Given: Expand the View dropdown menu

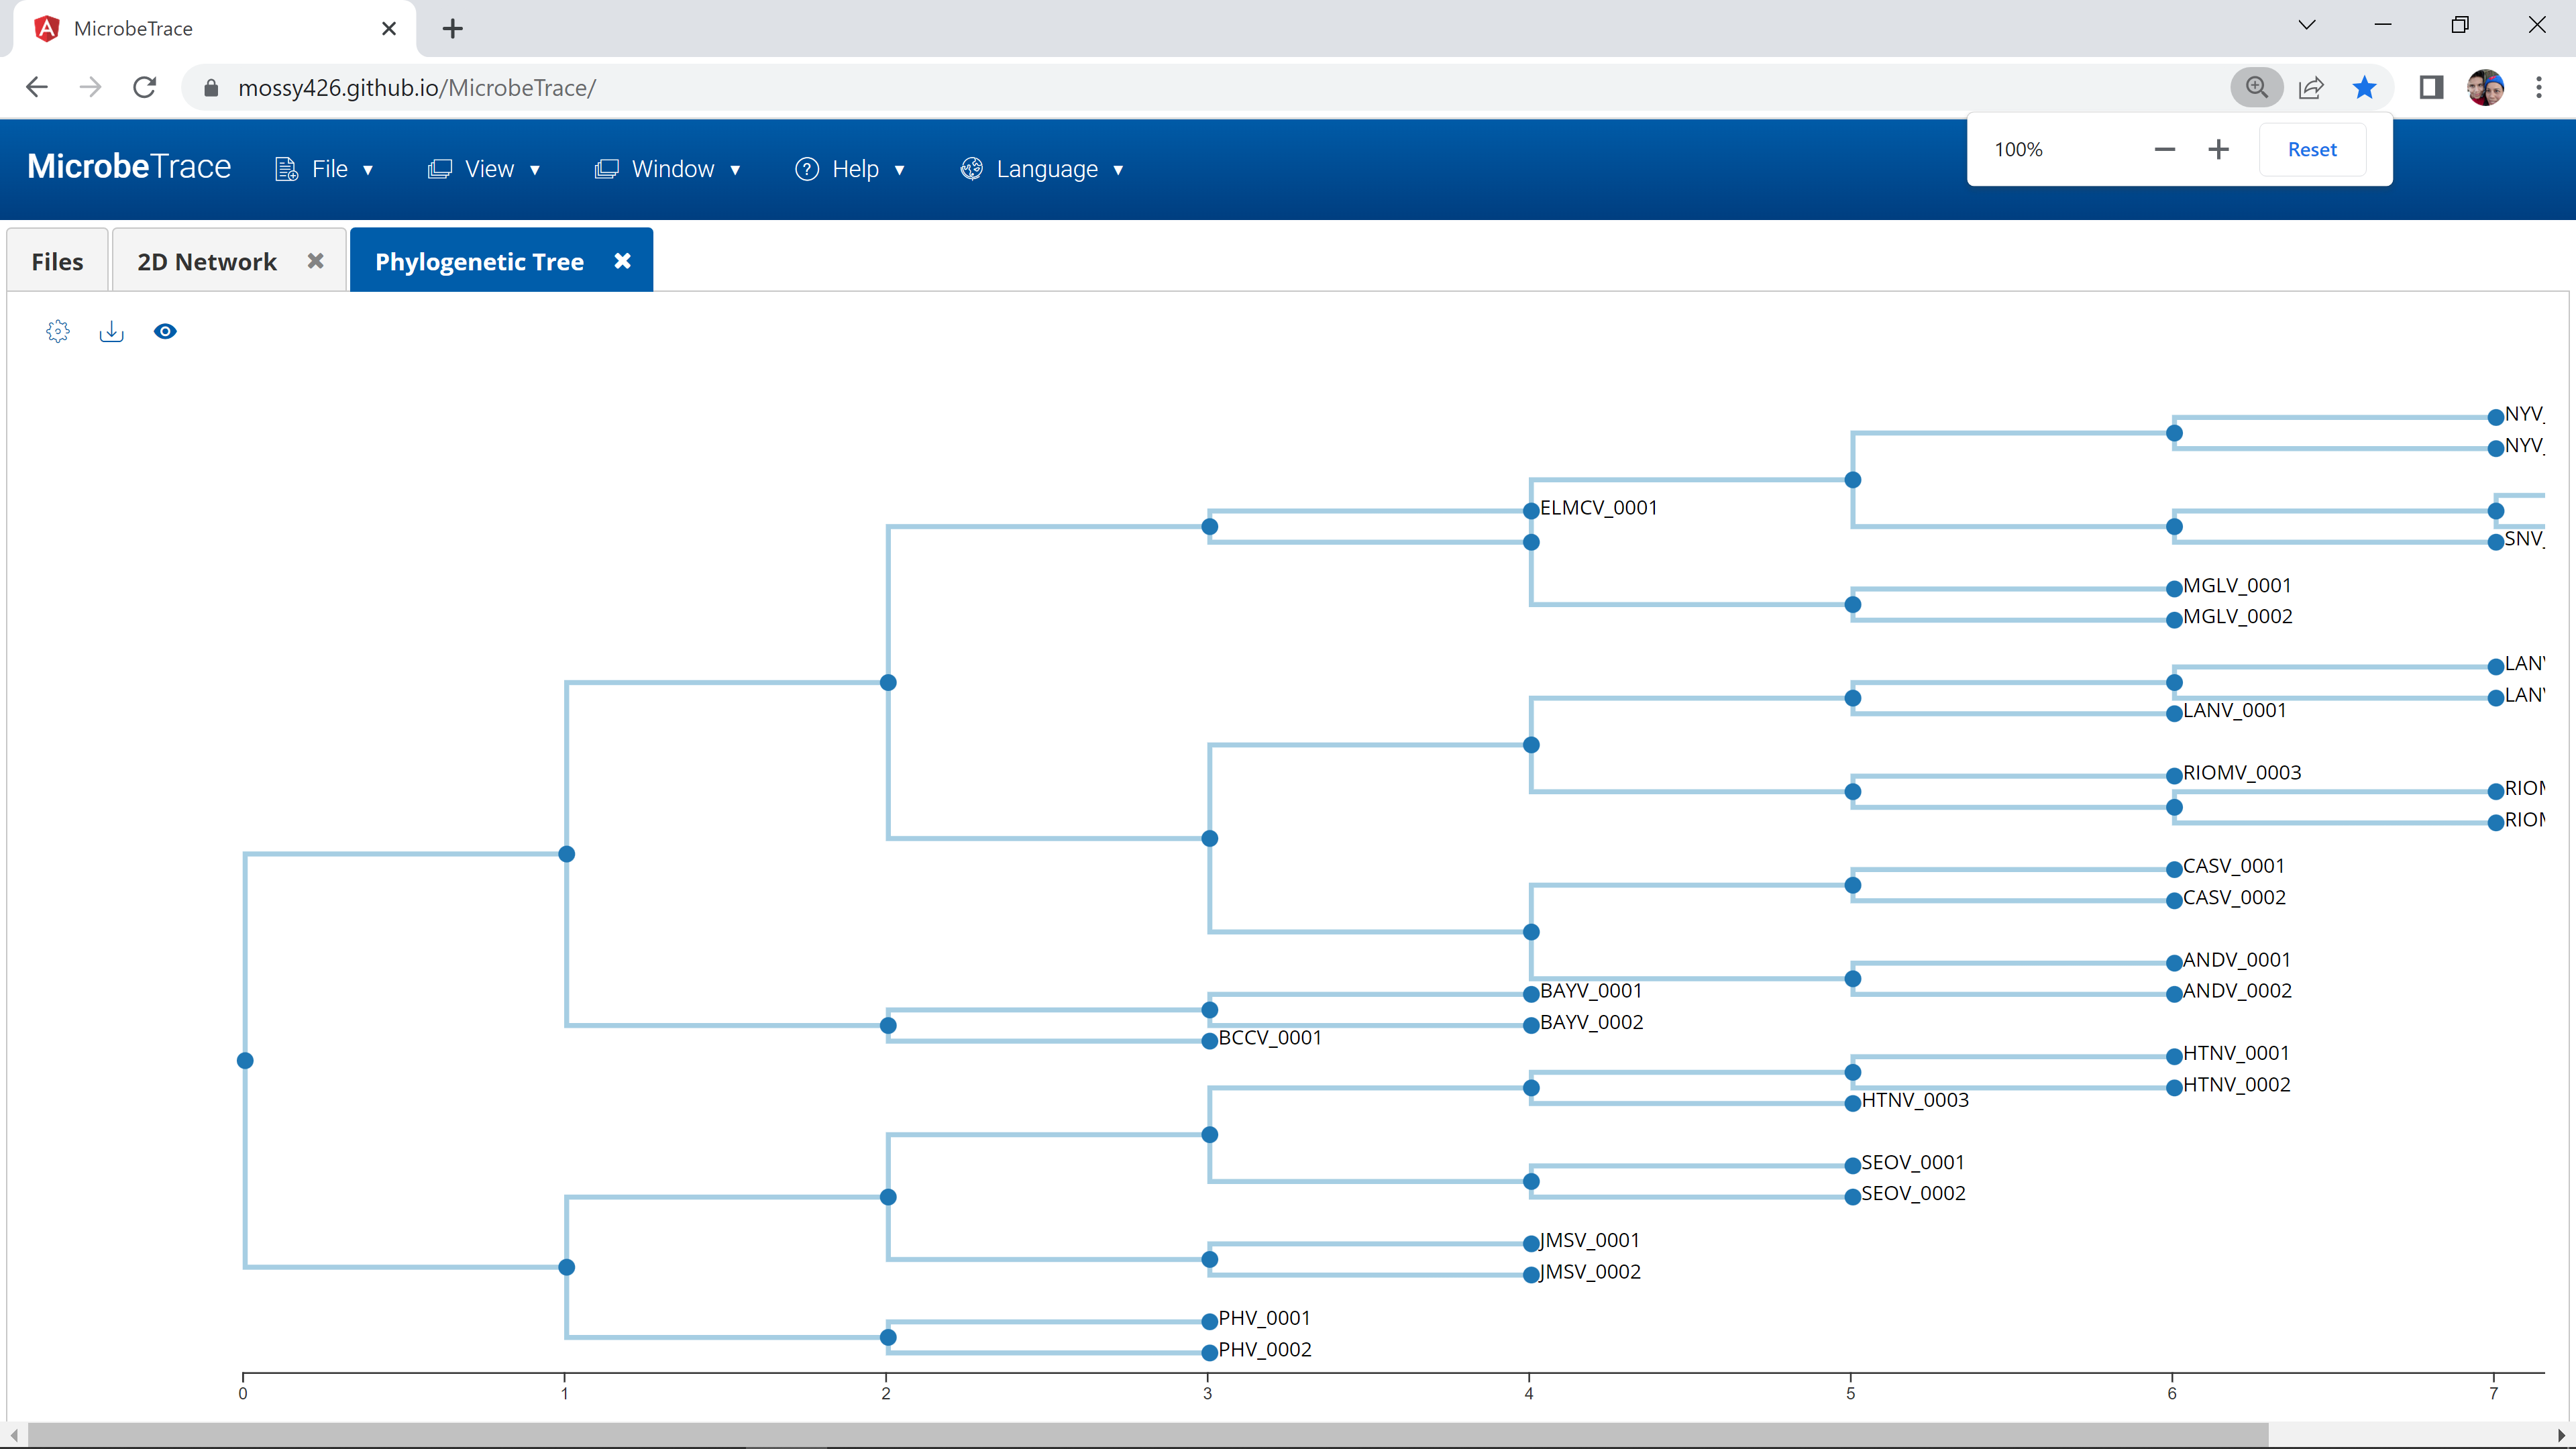Looking at the screenshot, I should pos(485,169).
